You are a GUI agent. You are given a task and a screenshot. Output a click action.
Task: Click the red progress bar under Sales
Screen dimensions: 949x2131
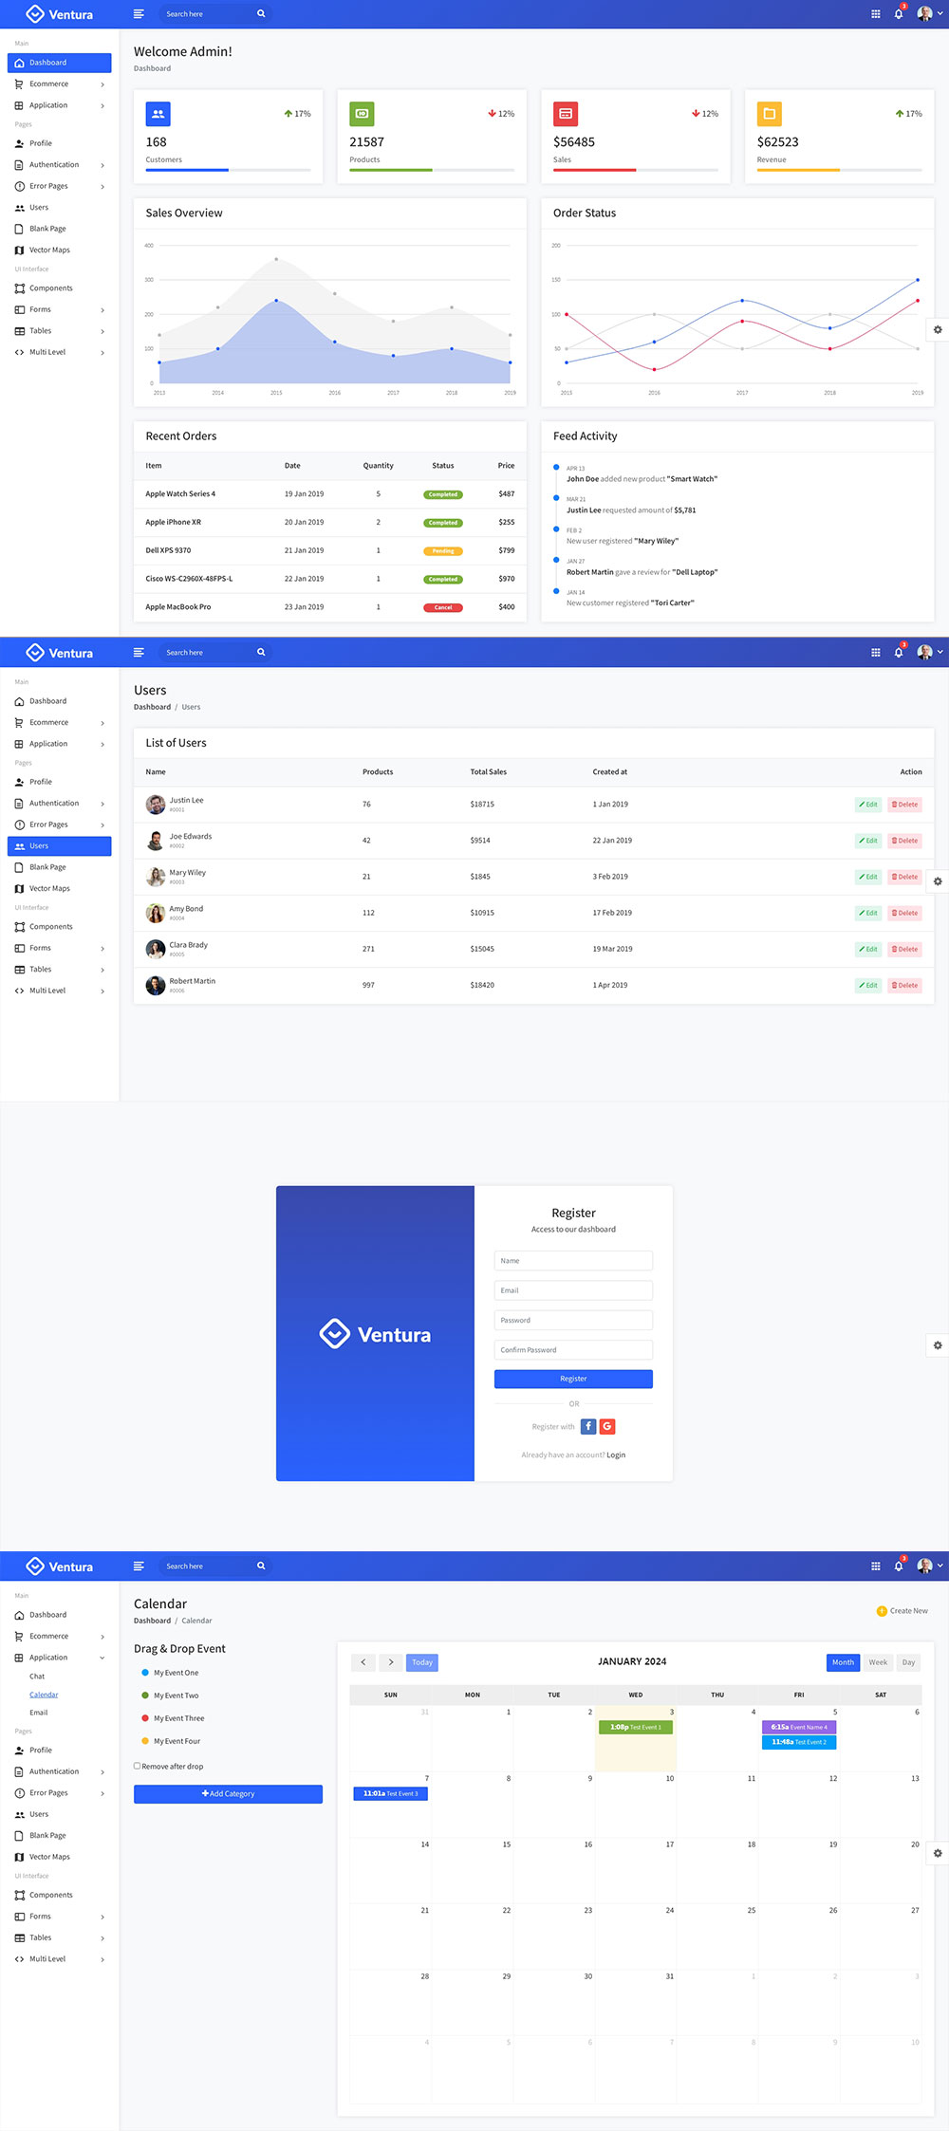pyautogui.click(x=595, y=170)
